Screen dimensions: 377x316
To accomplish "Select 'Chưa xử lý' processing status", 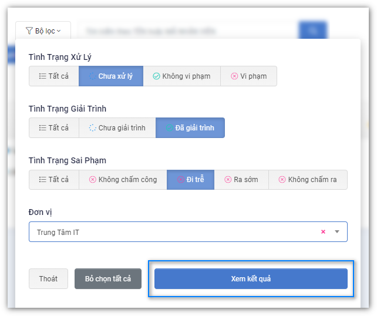I will [111, 76].
